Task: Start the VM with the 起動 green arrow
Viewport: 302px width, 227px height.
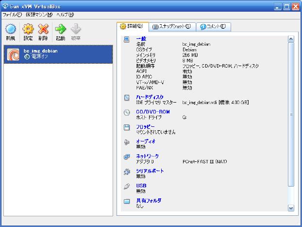Action: click(61, 29)
